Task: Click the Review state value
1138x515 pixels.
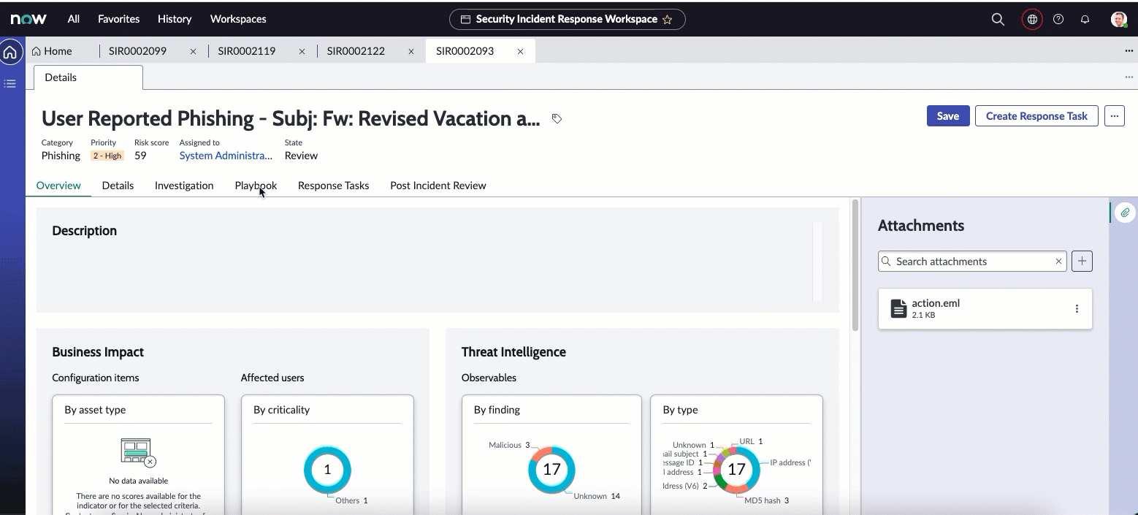Action: click(301, 156)
